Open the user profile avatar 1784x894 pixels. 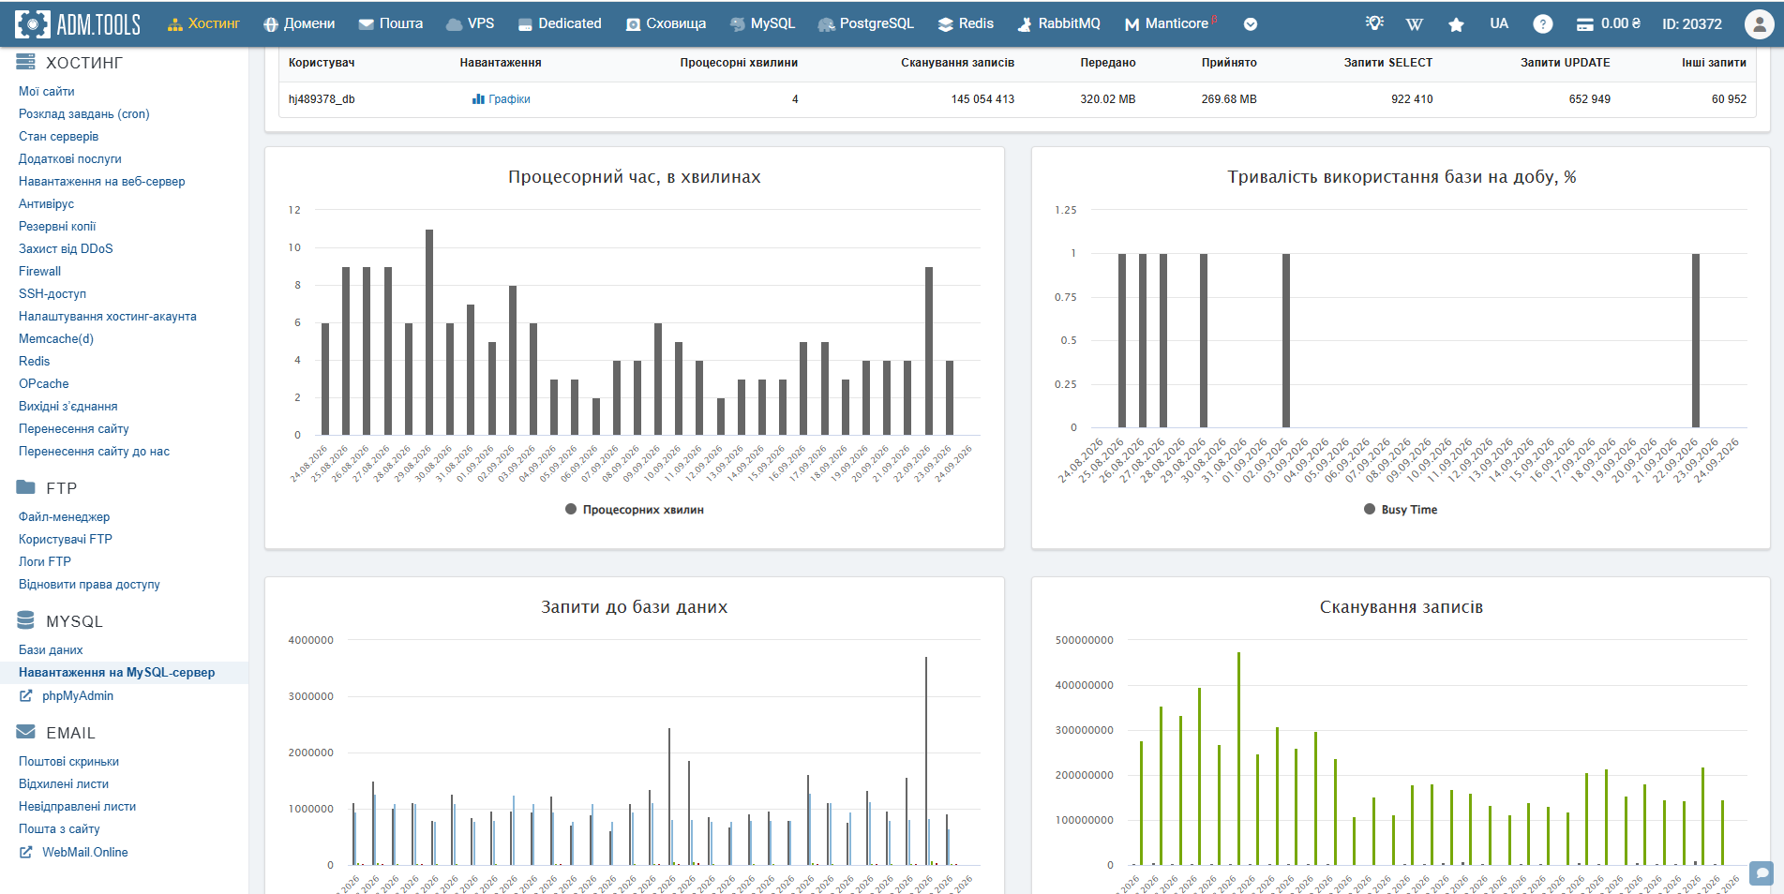tap(1759, 24)
